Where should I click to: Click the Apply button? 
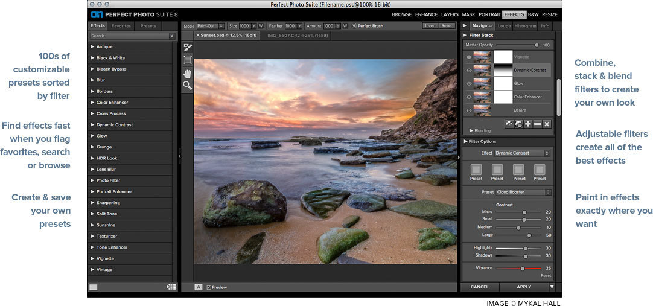[x=524, y=287]
